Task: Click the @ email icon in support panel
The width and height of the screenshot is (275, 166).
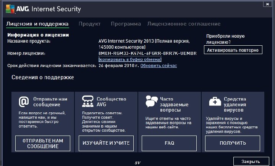Action: 24,101
